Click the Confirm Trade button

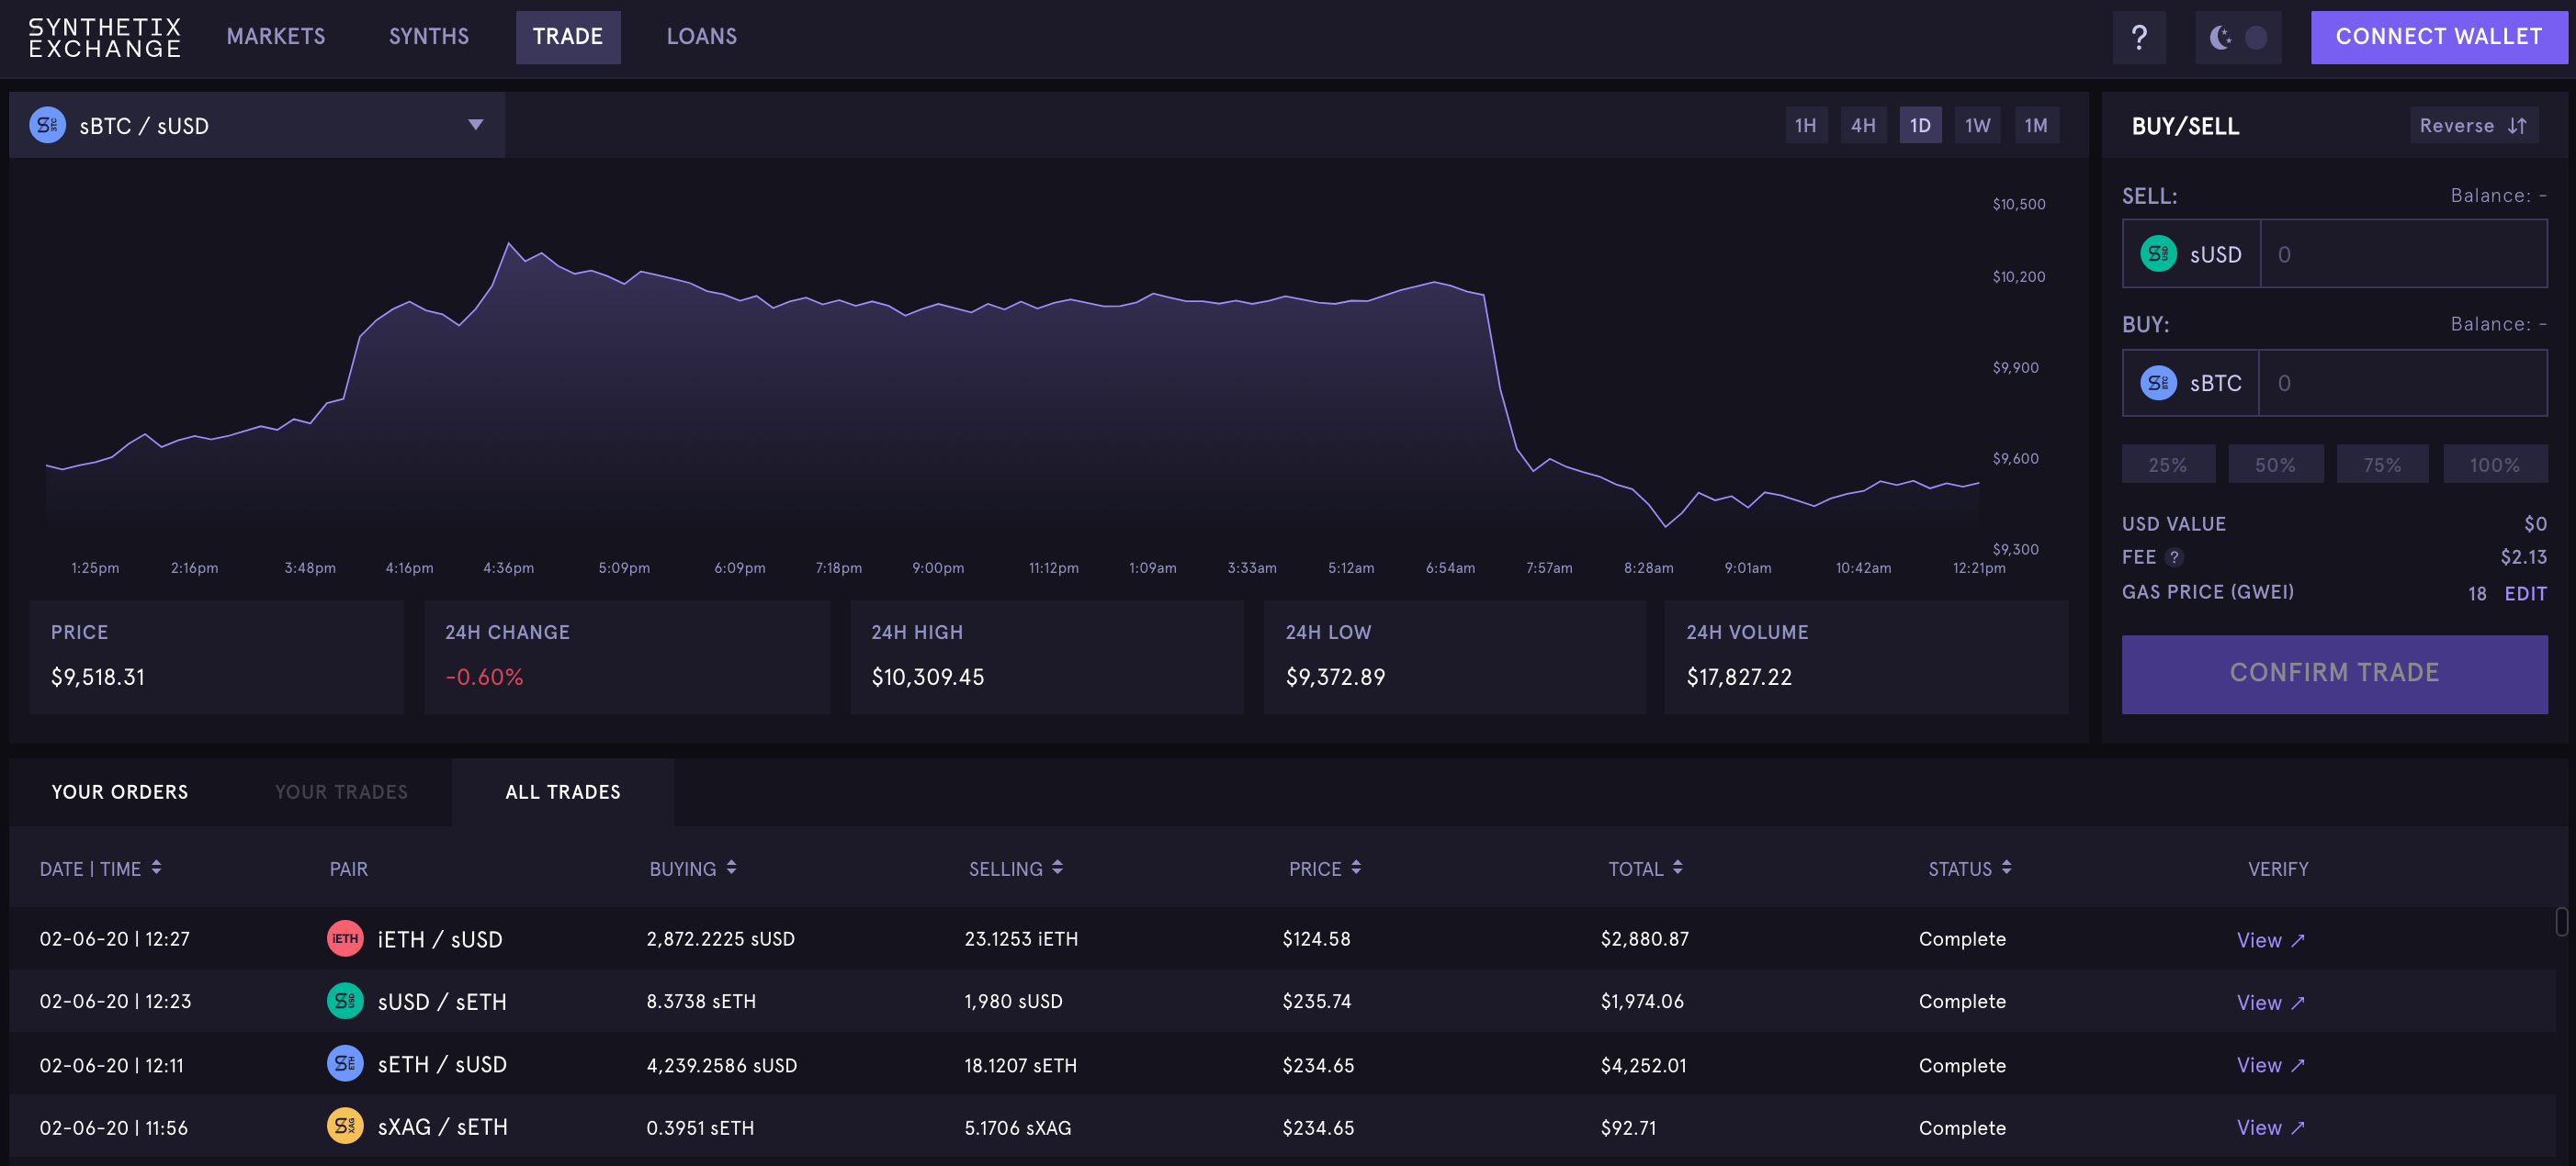(2334, 673)
